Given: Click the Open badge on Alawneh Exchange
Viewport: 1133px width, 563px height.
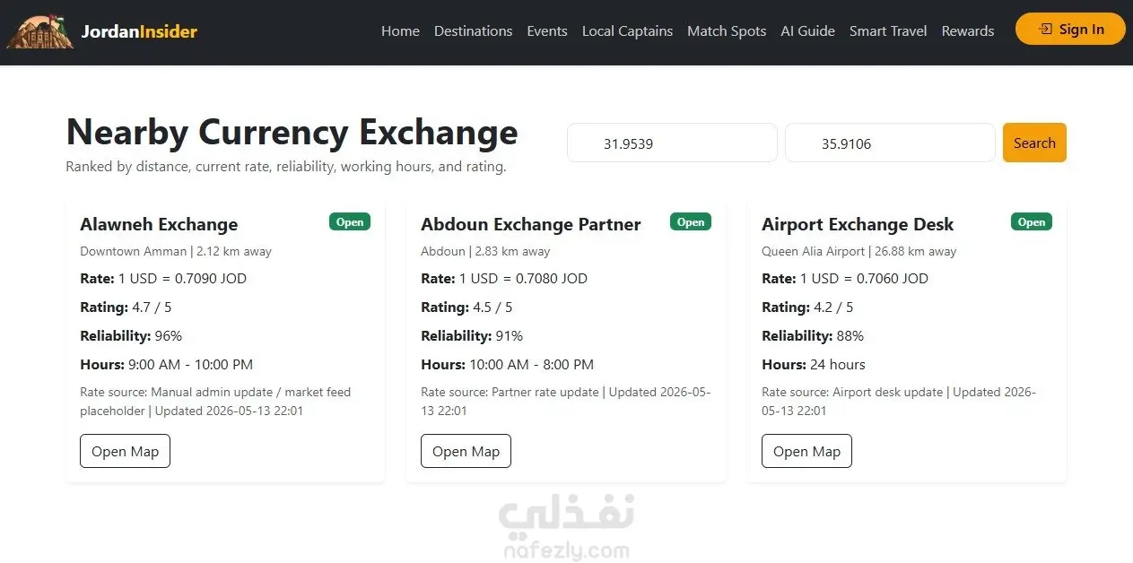Looking at the screenshot, I should click(350, 221).
